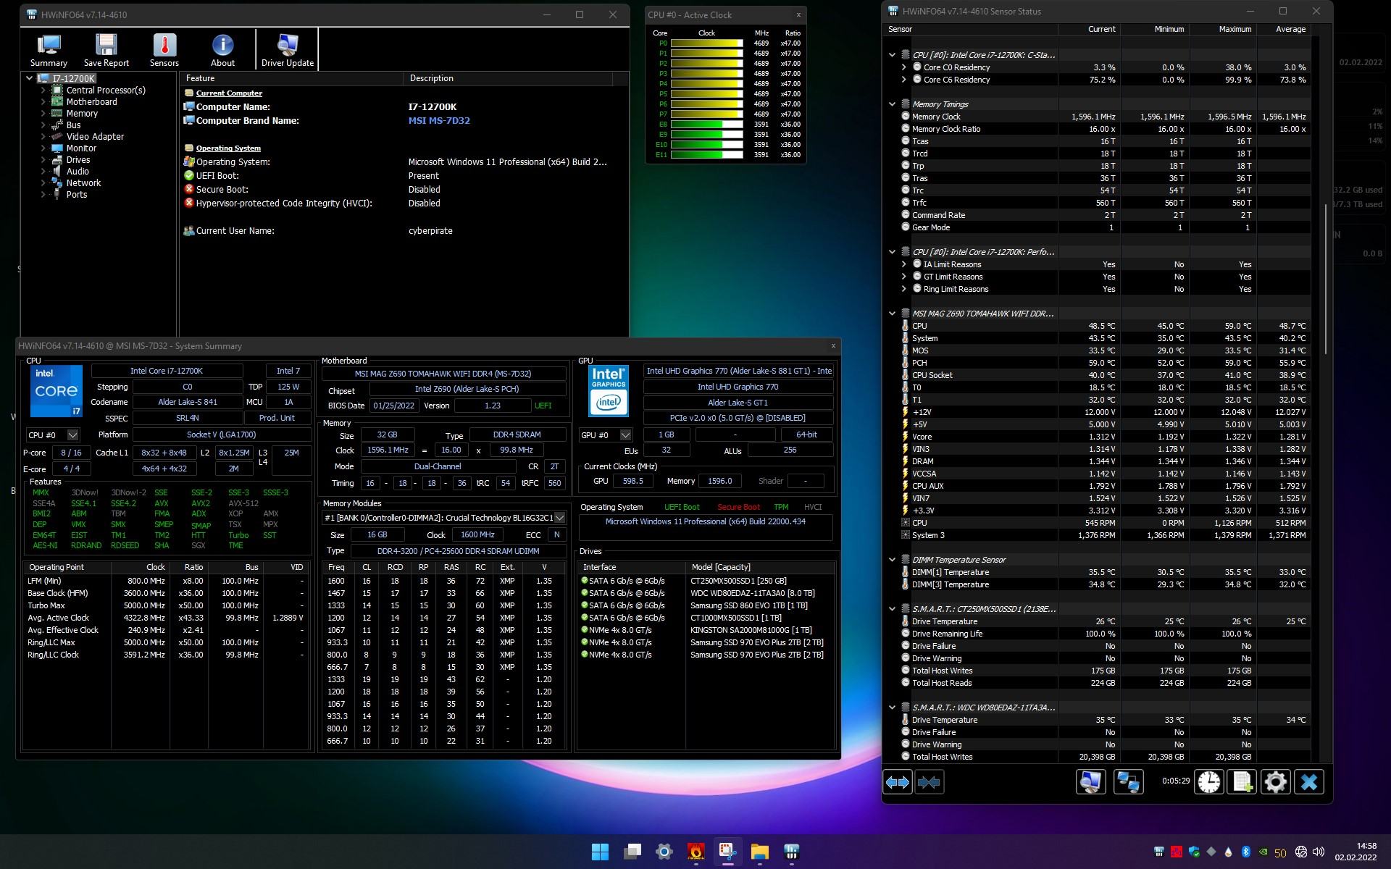Close the CPU #0 Active Clock panel

[798, 15]
